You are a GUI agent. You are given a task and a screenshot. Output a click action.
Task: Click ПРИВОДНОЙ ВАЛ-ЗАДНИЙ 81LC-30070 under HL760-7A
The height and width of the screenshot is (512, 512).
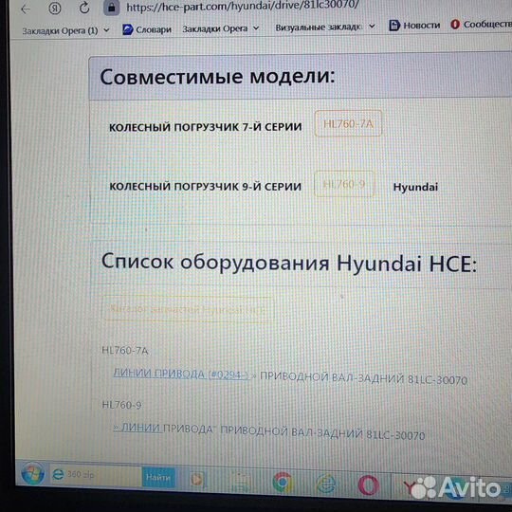(x=363, y=378)
